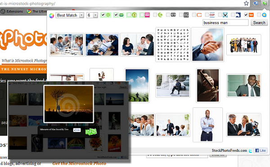This screenshot has height=167, width=270.
Task: Tick the checkbox beside the CSP icon
Action: tap(207, 15)
